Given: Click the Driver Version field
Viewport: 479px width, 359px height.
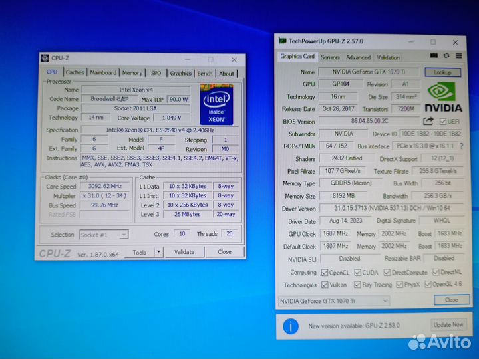Looking at the screenshot, I should pos(392,208).
